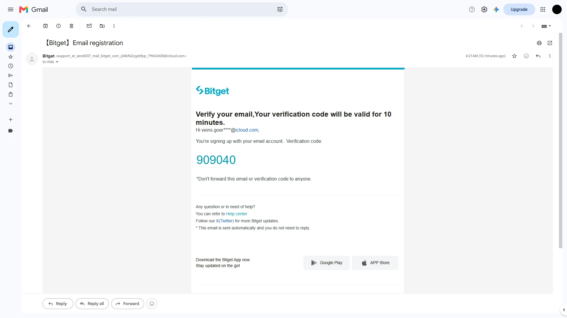This screenshot has height=318, width=567.
Task: Reply using the header arrow icon
Action: [x=538, y=56]
